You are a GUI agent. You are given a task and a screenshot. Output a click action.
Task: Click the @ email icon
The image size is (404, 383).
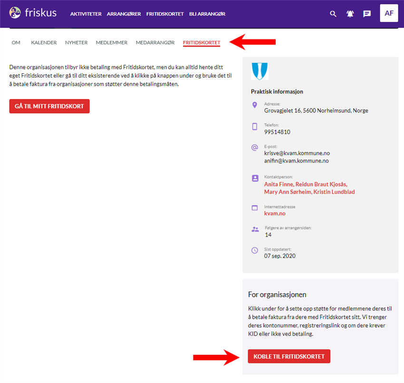tap(255, 147)
